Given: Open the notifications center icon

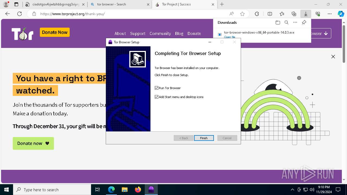Looking at the screenshot, I should tap(338, 190).
